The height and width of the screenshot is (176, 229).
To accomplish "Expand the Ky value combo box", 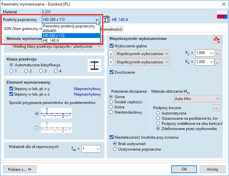I will [x=211, y=53].
